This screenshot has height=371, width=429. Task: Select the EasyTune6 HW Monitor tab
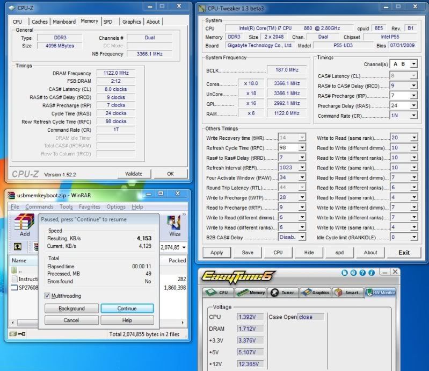(x=380, y=292)
